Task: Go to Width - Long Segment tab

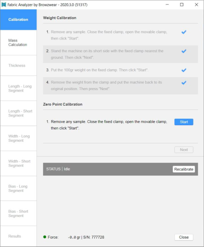Action: (18, 138)
